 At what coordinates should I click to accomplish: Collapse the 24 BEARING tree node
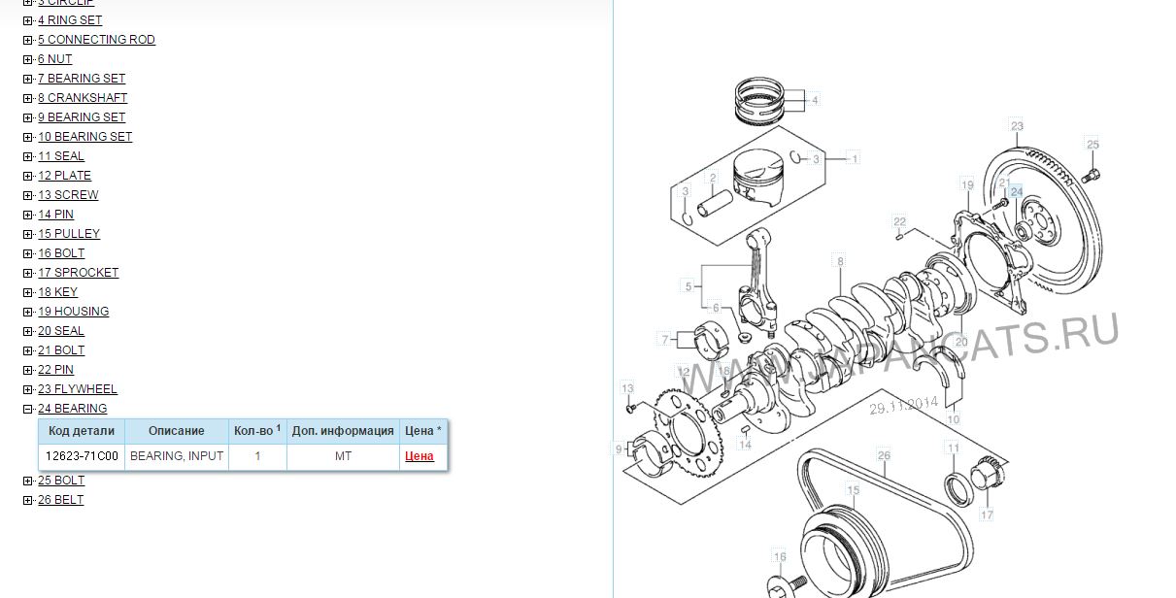(28, 409)
